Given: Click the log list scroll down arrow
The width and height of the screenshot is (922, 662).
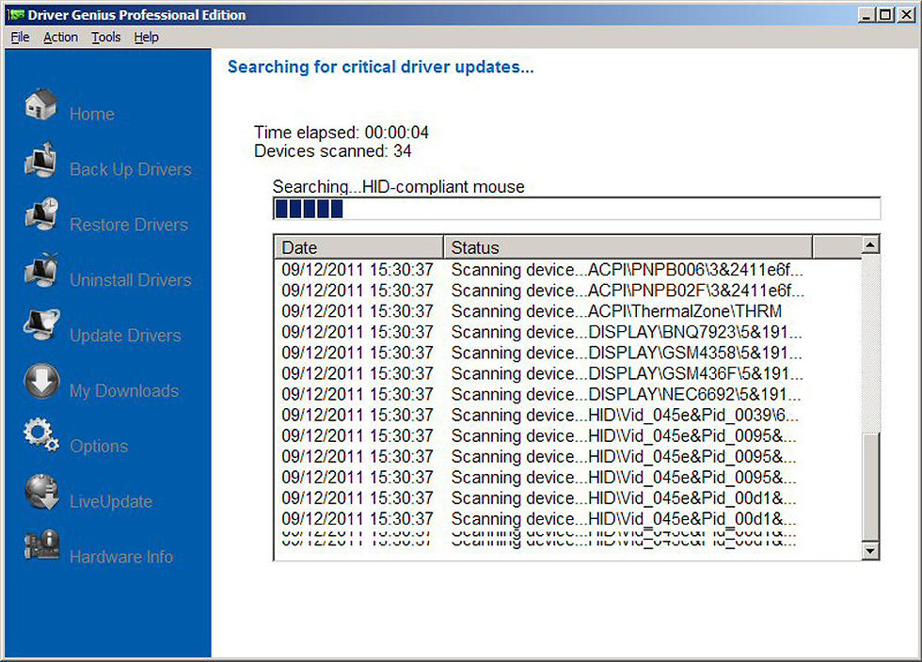Looking at the screenshot, I should pyautogui.click(x=870, y=551).
